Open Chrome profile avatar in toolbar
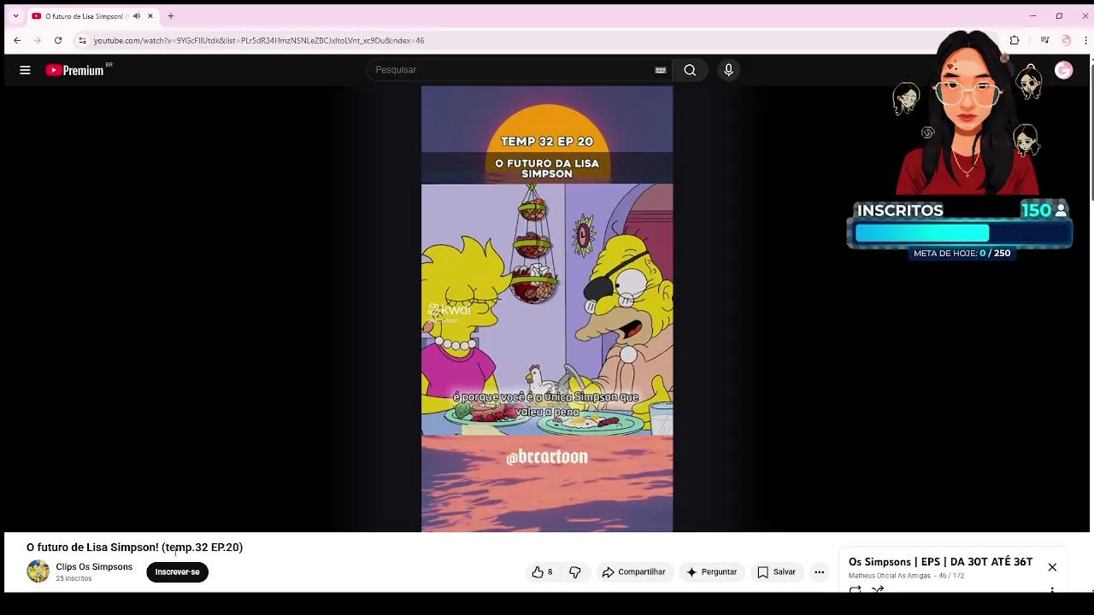 coord(1066,40)
